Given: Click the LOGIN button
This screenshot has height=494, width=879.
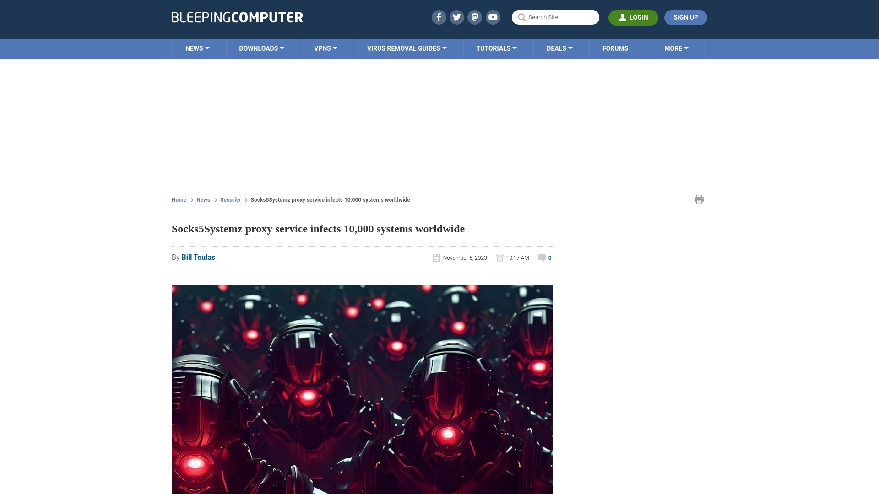Looking at the screenshot, I should (633, 17).
